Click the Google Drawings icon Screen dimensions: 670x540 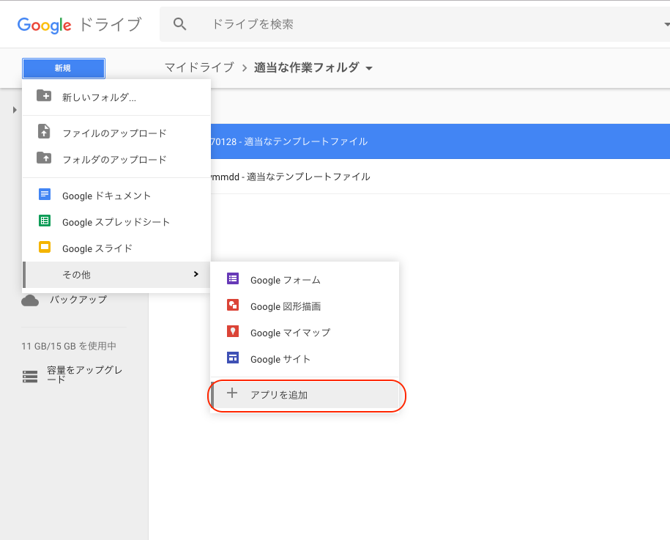[x=233, y=306]
